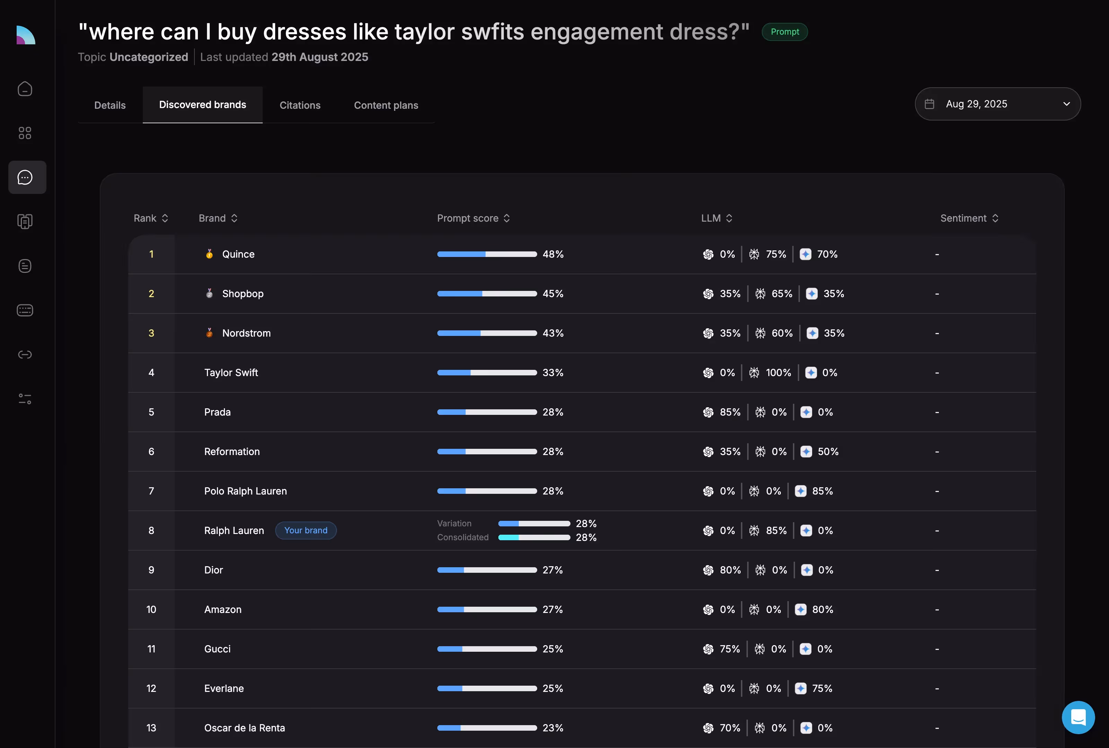Click the Ralph Lauren brand name

234,531
